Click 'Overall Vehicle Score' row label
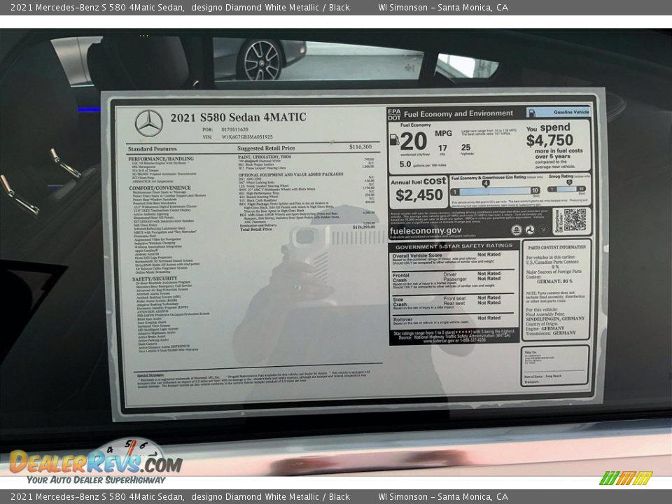The image size is (672, 504). (417, 255)
